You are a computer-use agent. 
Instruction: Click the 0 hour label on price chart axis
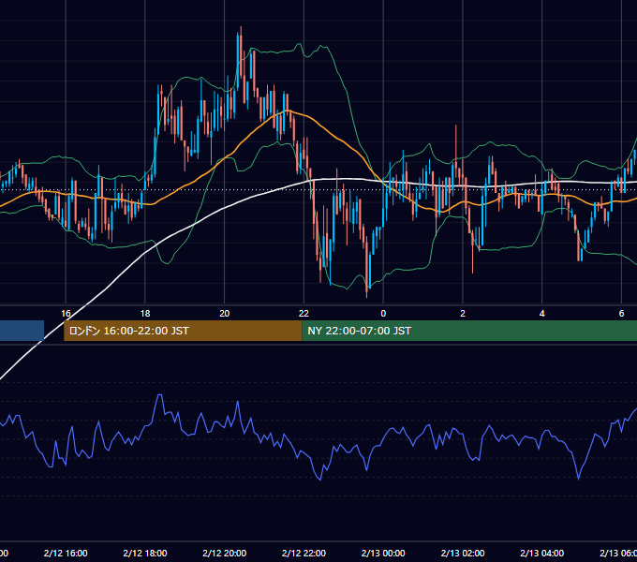383,314
